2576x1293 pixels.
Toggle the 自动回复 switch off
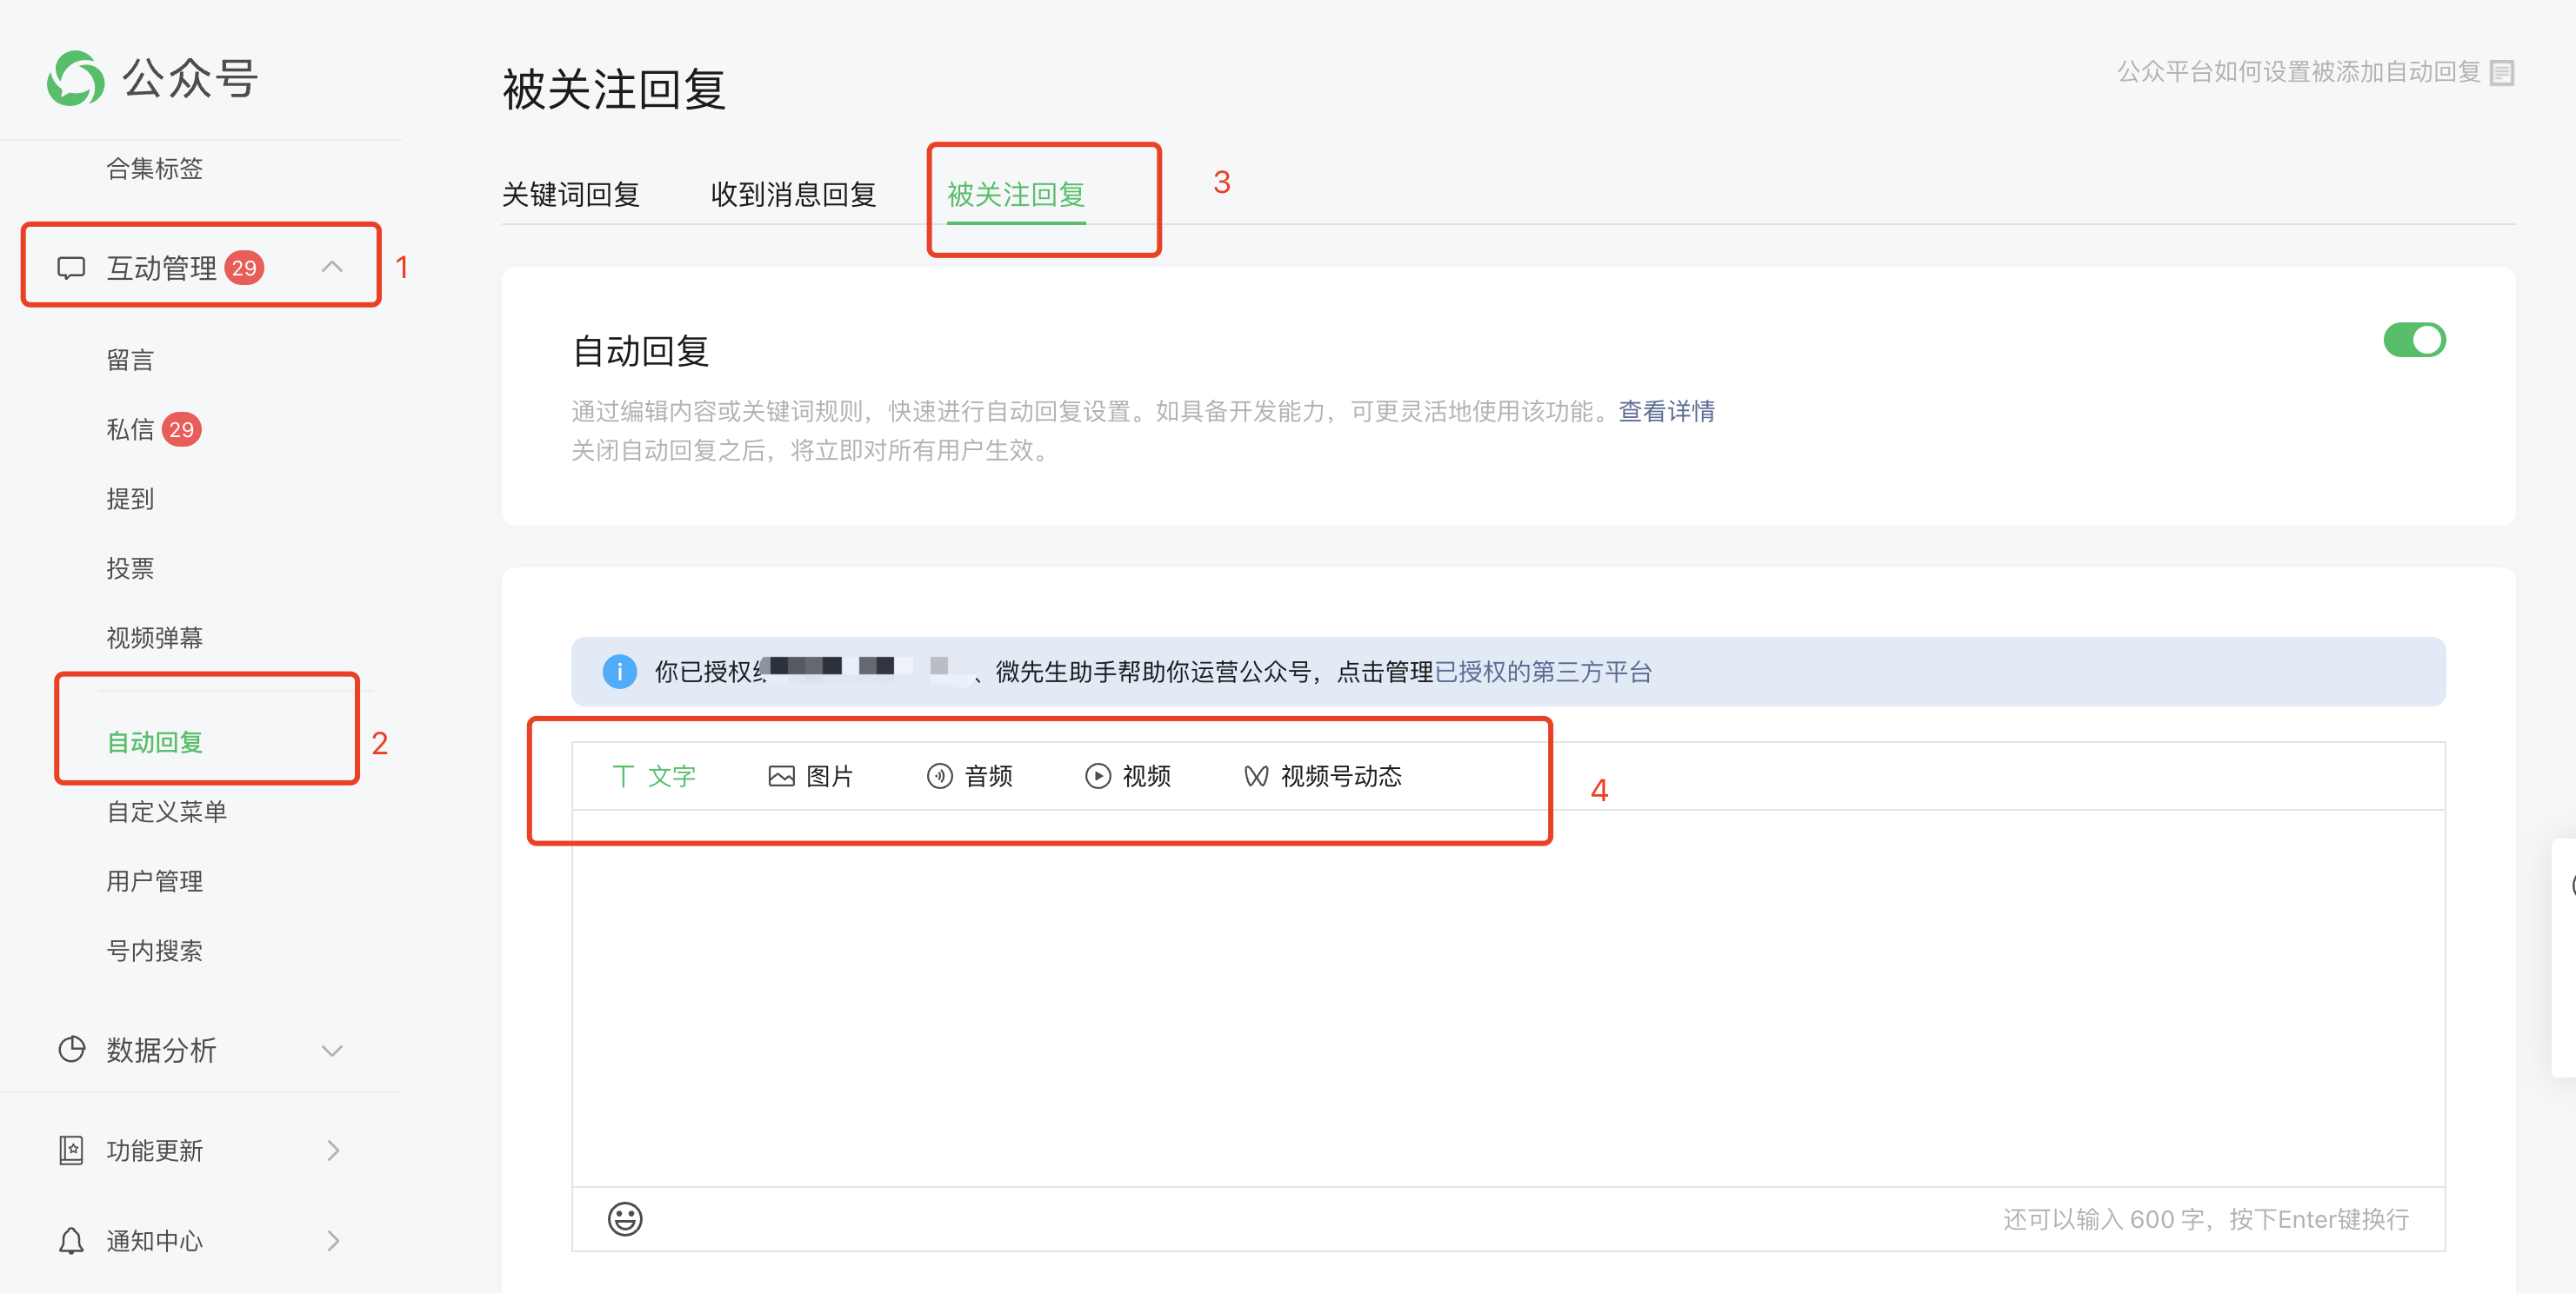2413,340
